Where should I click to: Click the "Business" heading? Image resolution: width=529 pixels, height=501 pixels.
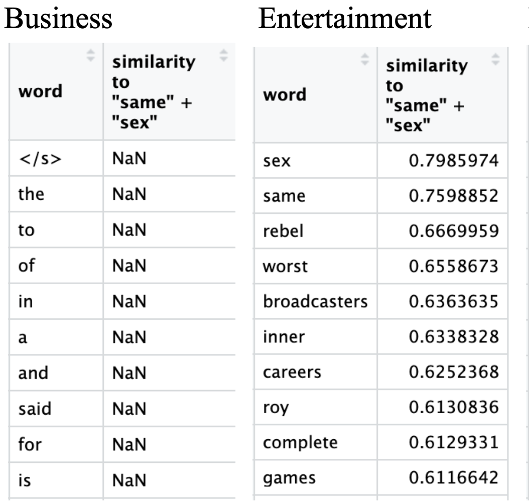coord(58,19)
